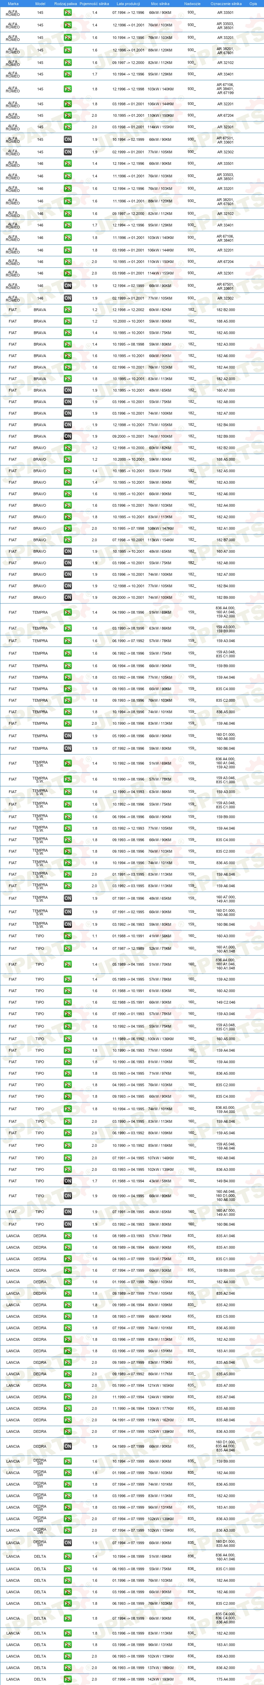Viewport: 264px width, 1685px height.
Task: Click petrol icon in Delta 142kW/193KM row
Action: (x=68, y=1679)
